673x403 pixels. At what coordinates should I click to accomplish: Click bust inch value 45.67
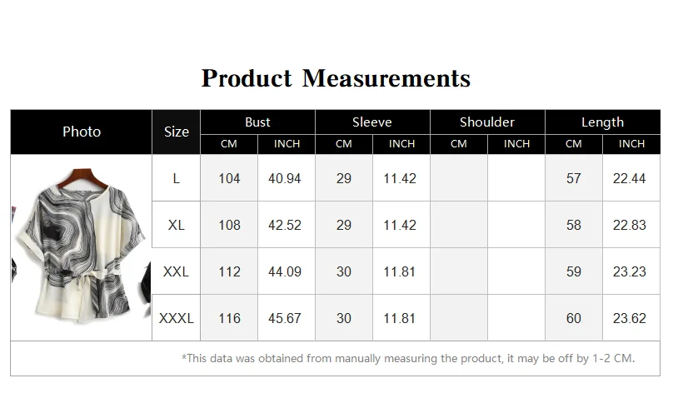pyautogui.click(x=287, y=318)
